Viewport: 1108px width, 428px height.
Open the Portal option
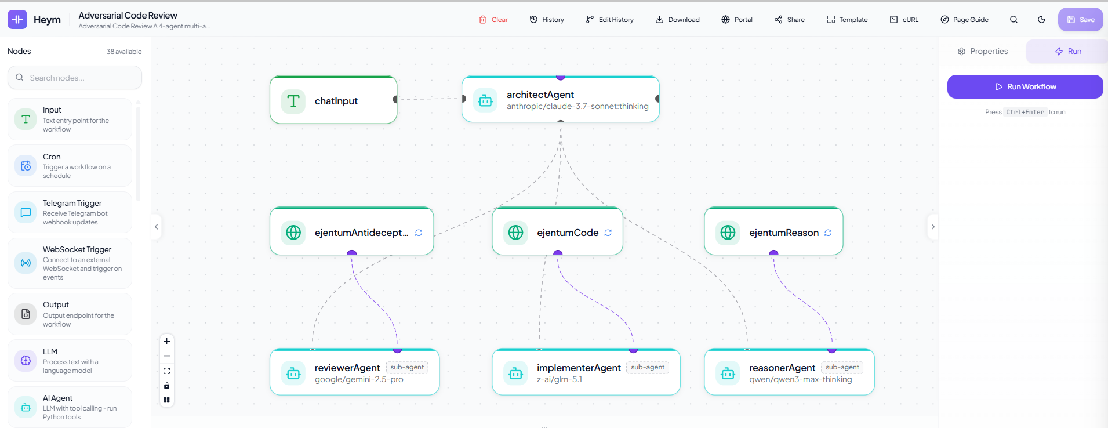click(x=737, y=20)
